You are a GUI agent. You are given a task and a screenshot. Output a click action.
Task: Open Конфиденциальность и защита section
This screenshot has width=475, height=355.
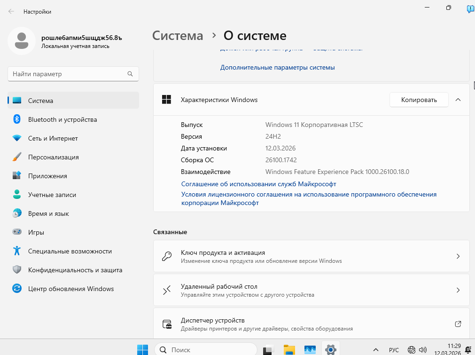tap(75, 270)
